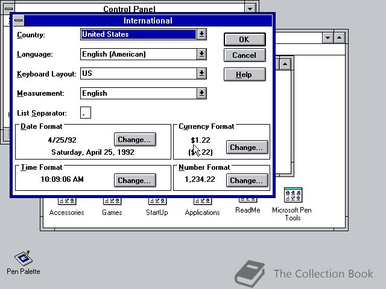Open Help for International settings
Screen dimensions: 386x289
245,75
